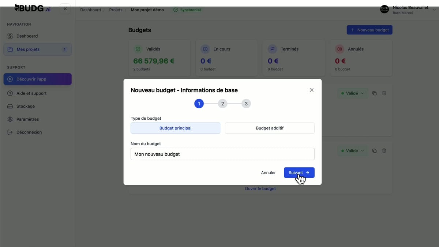Open the Validé status dropdown on first budget
Image resolution: width=439 pixels, height=247 pixels.
(x=352, y=93)
